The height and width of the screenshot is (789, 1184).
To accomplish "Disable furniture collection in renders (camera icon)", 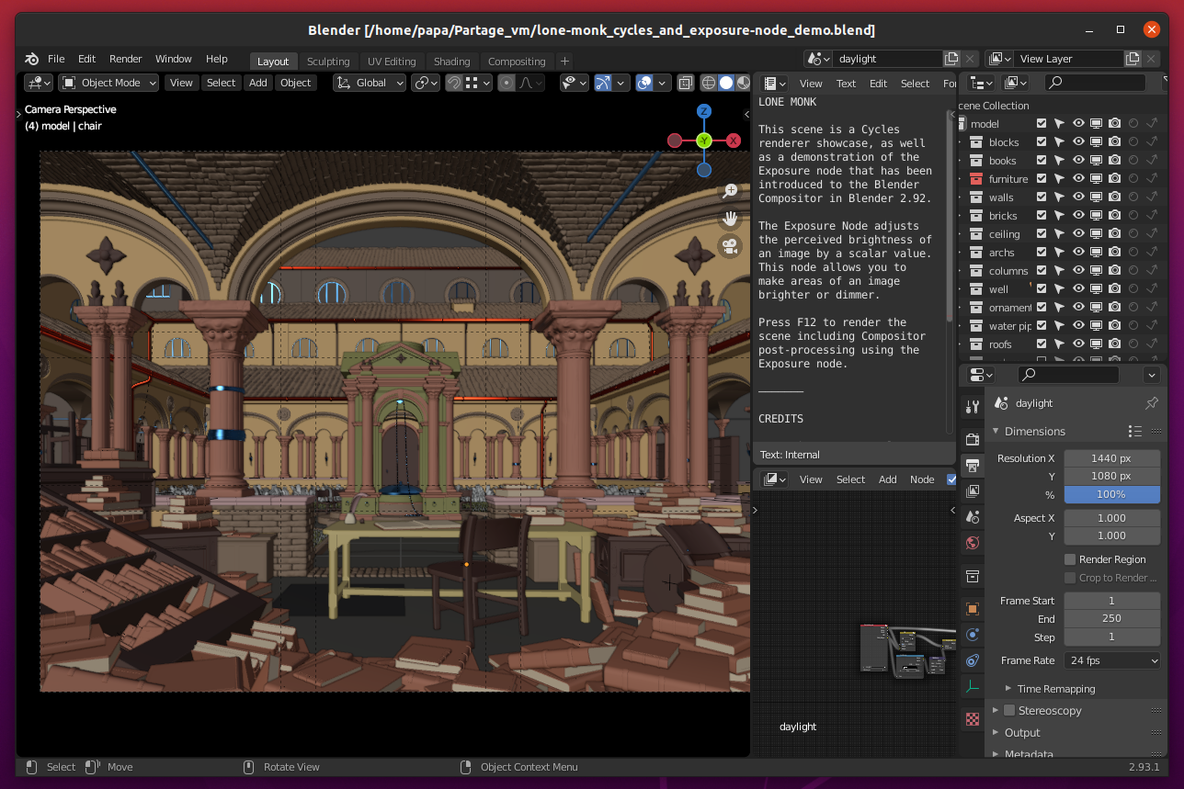I will point(1114,179).
